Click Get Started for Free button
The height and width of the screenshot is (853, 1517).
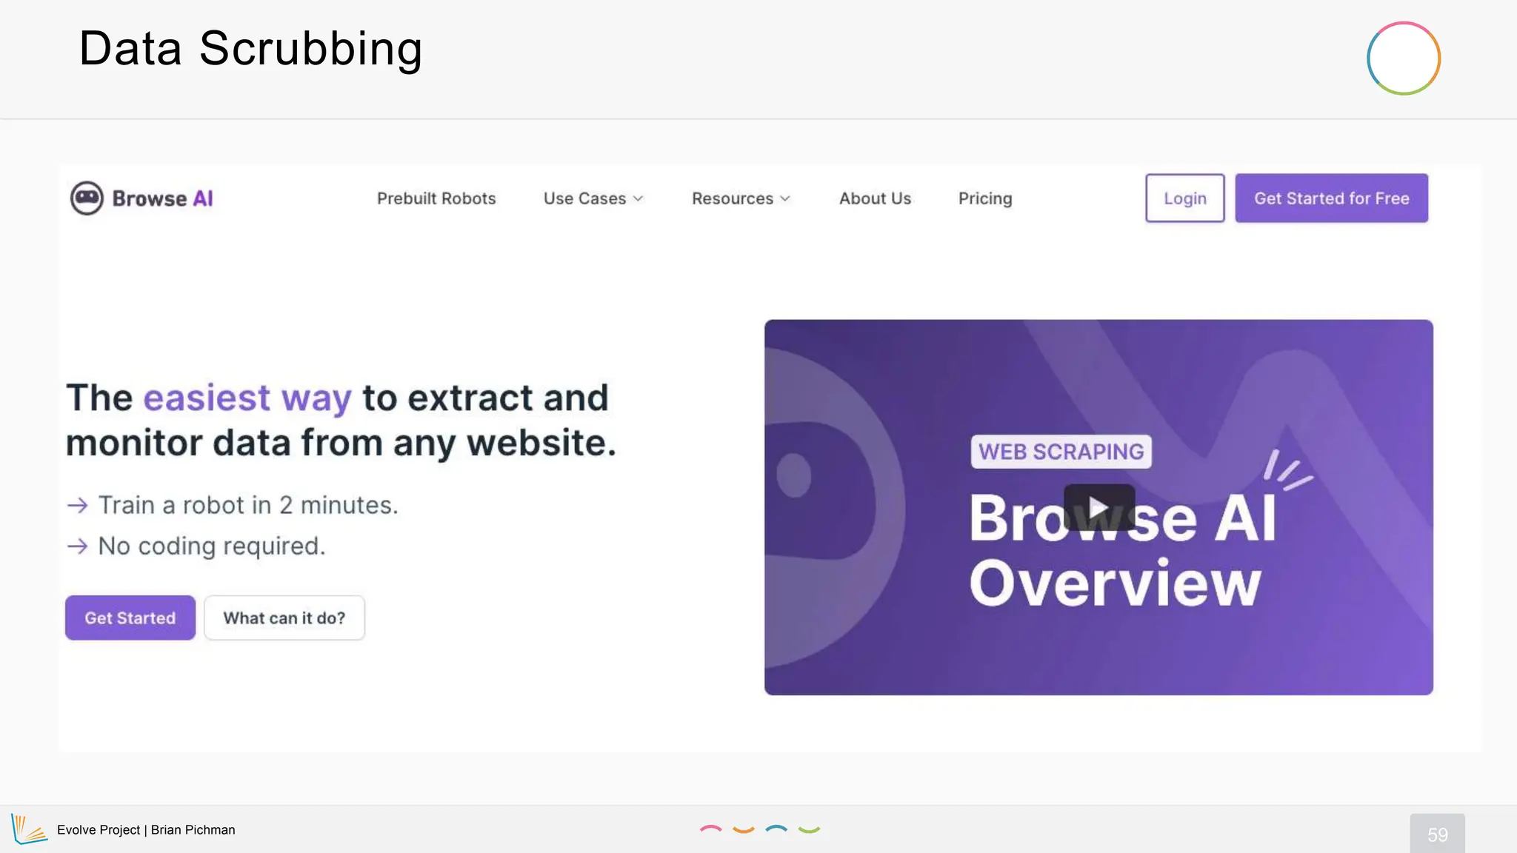tap(1332, 198)
